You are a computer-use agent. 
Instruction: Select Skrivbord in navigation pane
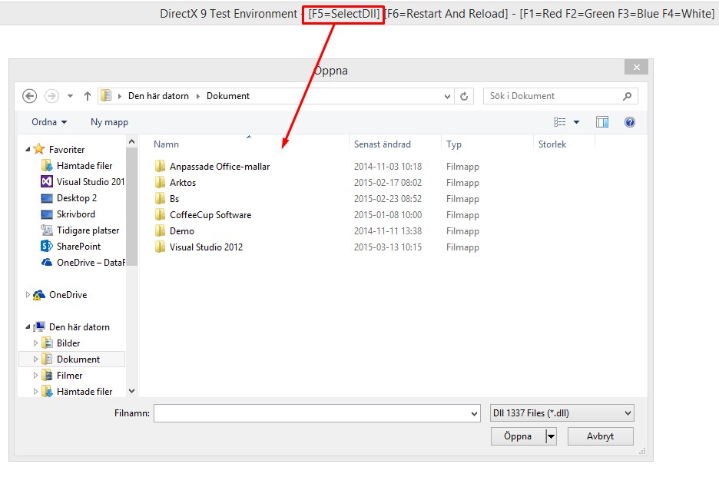pos(75,214)
